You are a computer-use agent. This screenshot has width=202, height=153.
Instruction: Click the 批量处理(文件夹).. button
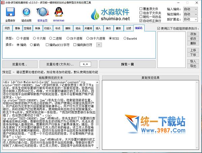[x=60, y=64]
